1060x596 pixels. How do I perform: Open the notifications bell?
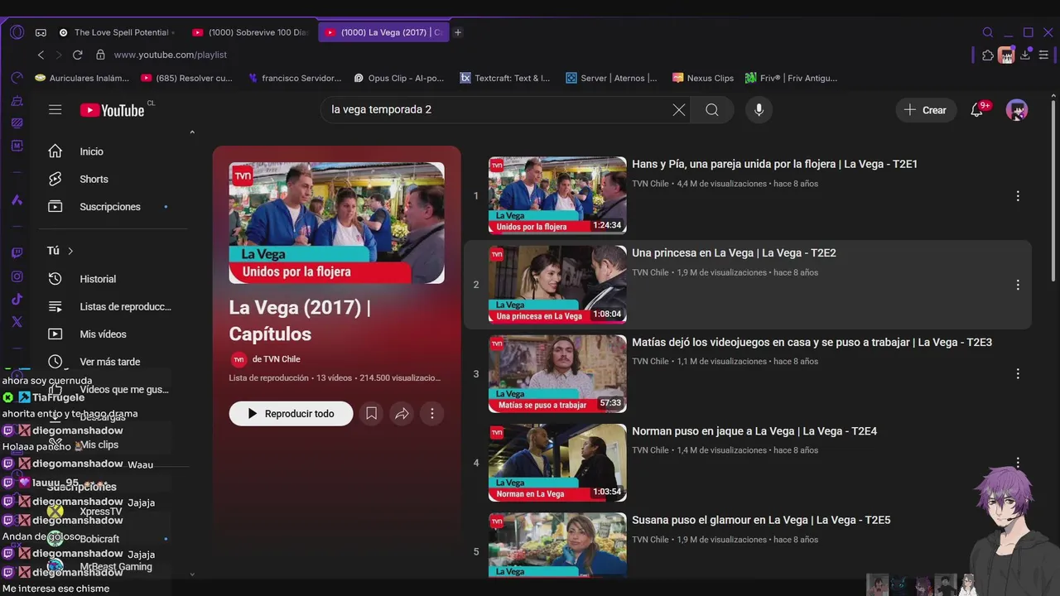(976, 109)
